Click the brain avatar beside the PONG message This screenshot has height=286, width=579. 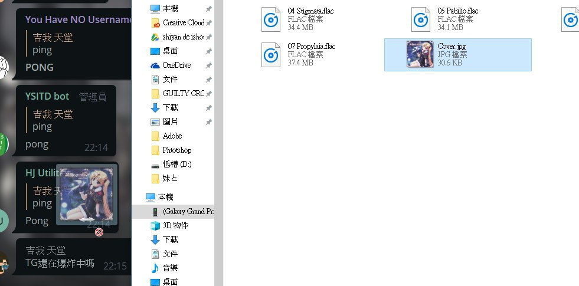coord(4,67)
